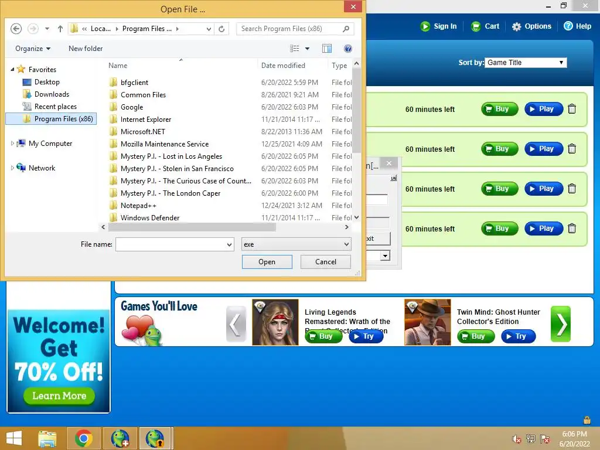Click the Open button
Image resolution: width=600 pixels, height=450 pixels.
tap(267, 262)
